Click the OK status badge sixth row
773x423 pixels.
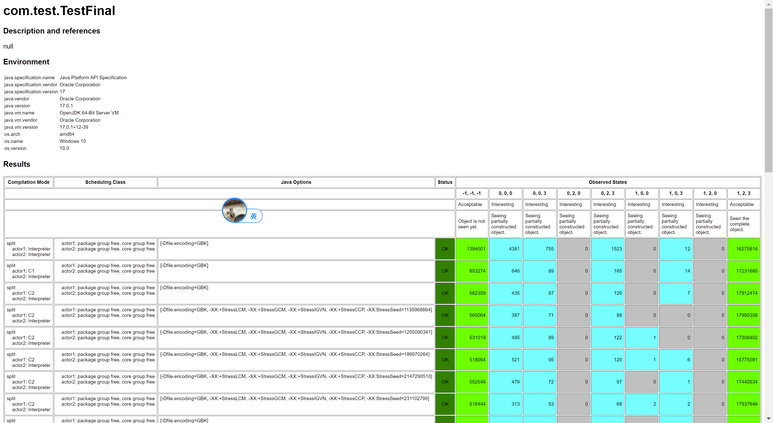coord(444,359)
